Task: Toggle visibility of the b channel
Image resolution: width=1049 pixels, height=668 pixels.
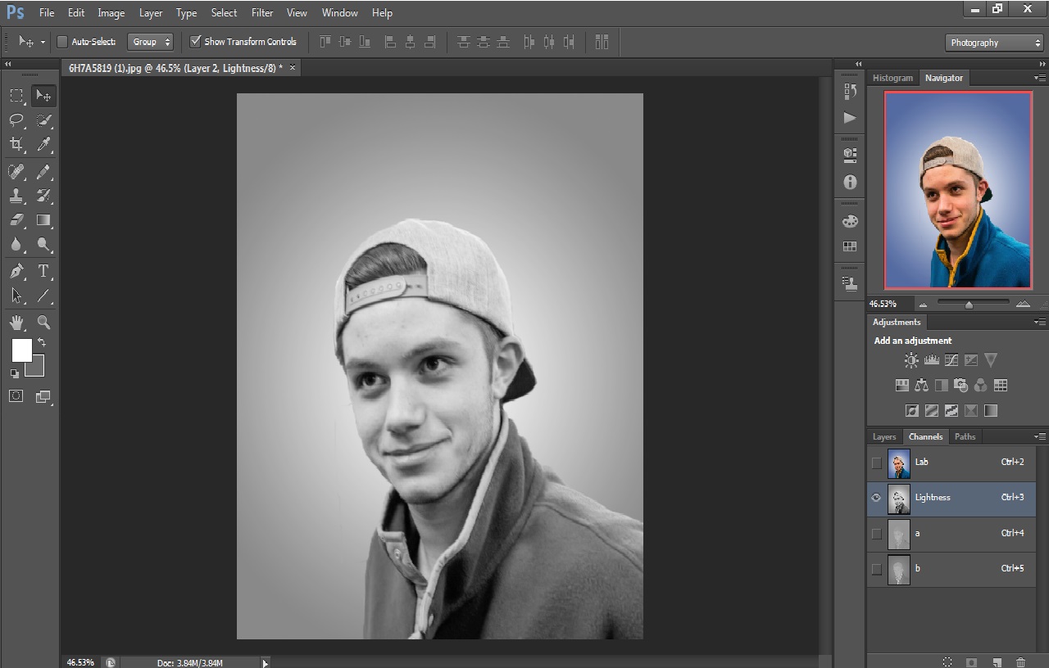Action: [x=877, y=569]
